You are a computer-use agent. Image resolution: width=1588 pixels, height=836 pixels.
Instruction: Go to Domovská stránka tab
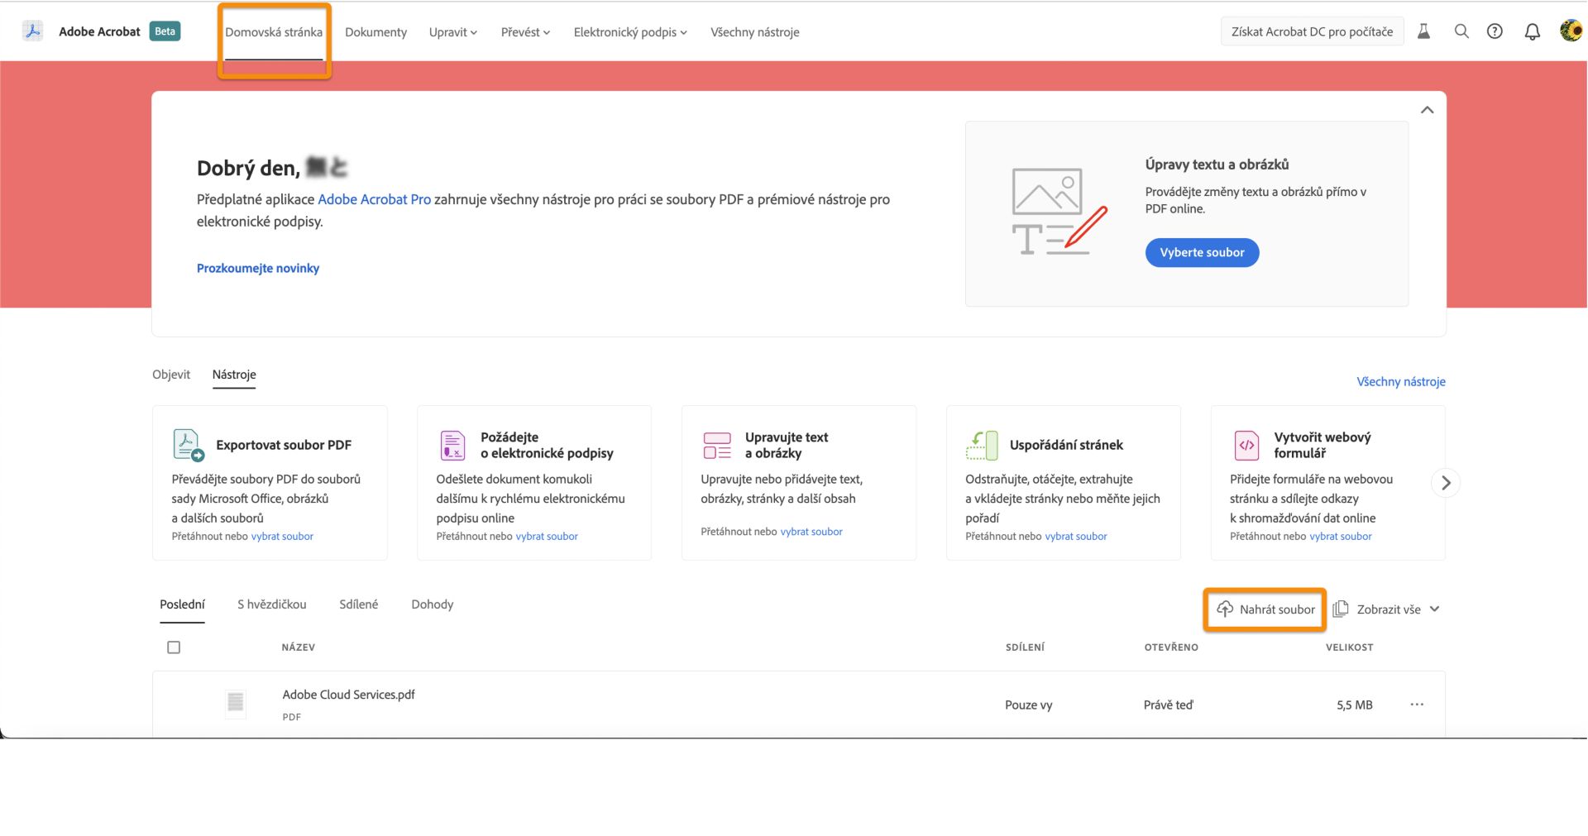[274, 32]
